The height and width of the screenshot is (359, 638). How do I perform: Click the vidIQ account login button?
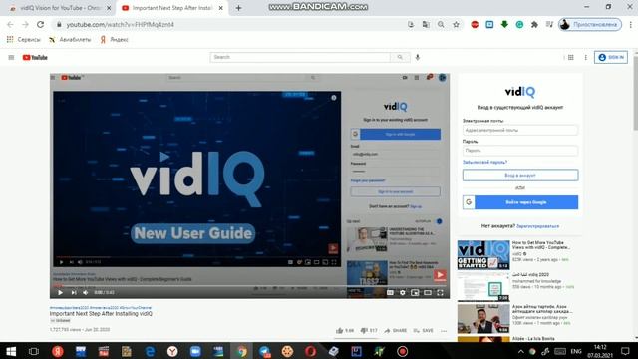(x=520, y=176)
